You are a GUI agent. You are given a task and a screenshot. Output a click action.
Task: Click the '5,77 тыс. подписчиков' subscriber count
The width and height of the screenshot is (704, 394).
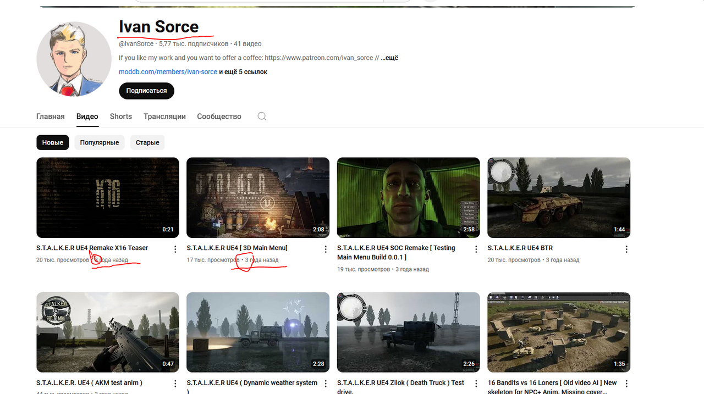194,43
